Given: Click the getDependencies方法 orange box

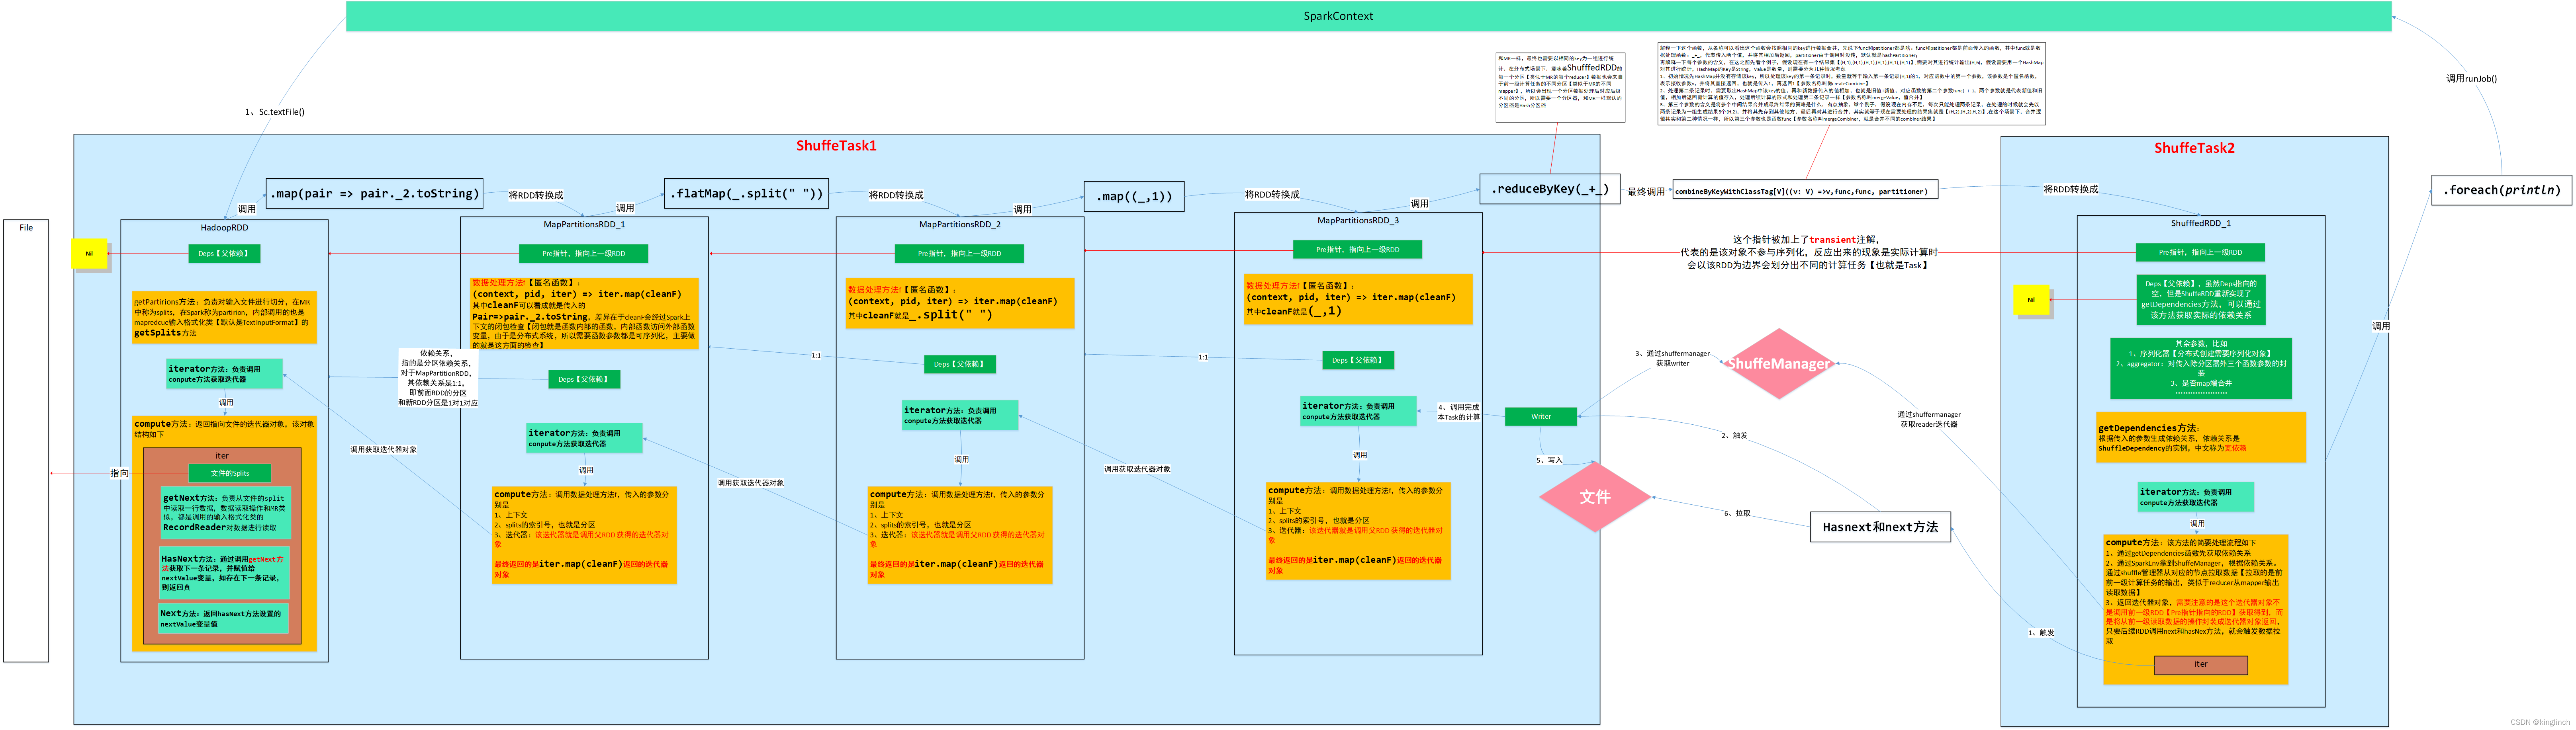Looking at the screenshot, I should [2201, 437].
